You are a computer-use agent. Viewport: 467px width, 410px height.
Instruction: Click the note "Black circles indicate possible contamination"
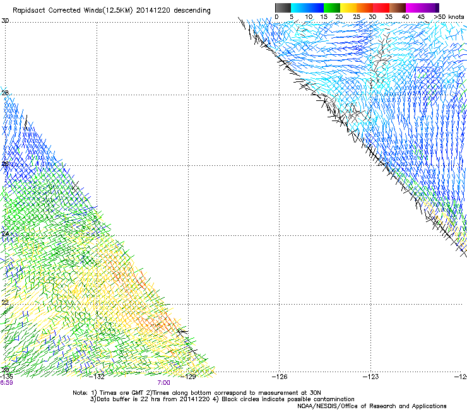288,399
